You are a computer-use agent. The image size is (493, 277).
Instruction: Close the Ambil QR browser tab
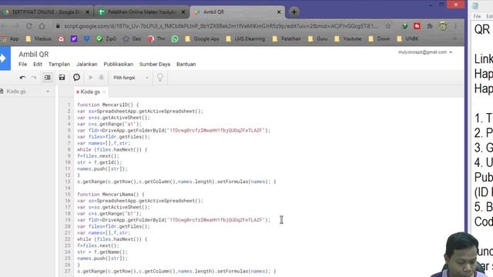coord(279,12)
